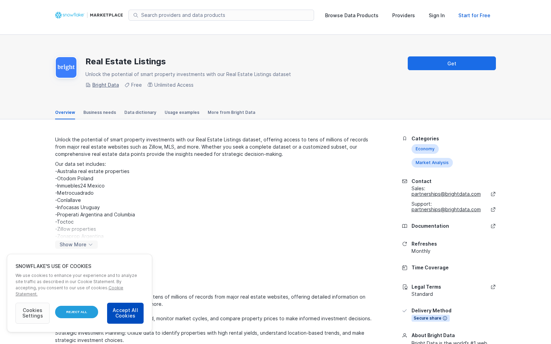The width and height of the screenshot is (551, 344).
Task: Expand description with Show More
Action: tap(76, 245)
